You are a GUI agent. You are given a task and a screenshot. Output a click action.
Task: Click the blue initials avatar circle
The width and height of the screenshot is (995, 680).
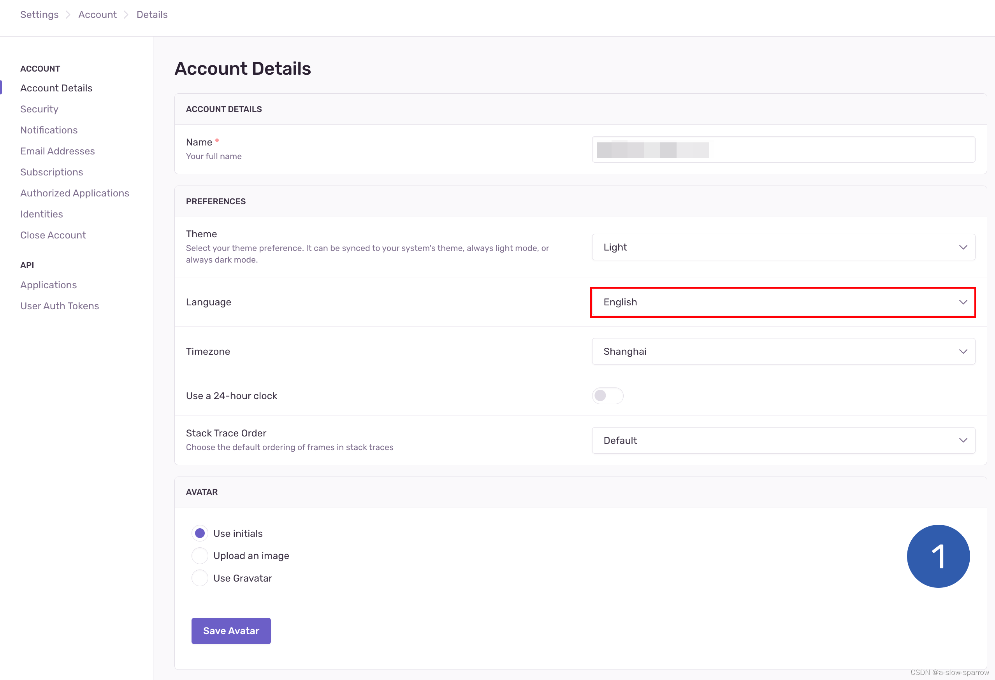938,556
